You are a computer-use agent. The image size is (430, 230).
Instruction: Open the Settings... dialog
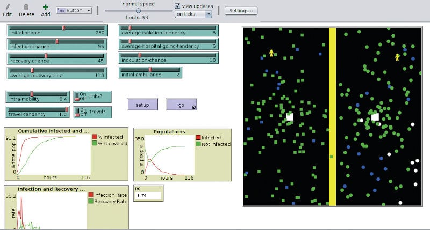(x=241, y=11)
